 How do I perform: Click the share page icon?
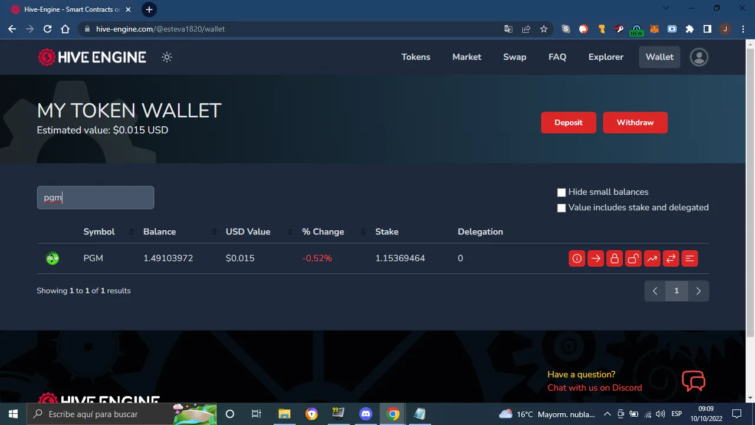tap(526, 29)
